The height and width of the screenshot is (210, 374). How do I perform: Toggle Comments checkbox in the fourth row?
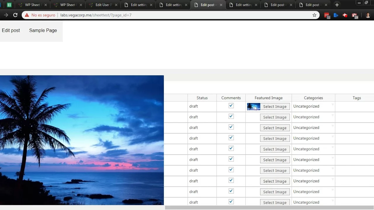[231, 138]
